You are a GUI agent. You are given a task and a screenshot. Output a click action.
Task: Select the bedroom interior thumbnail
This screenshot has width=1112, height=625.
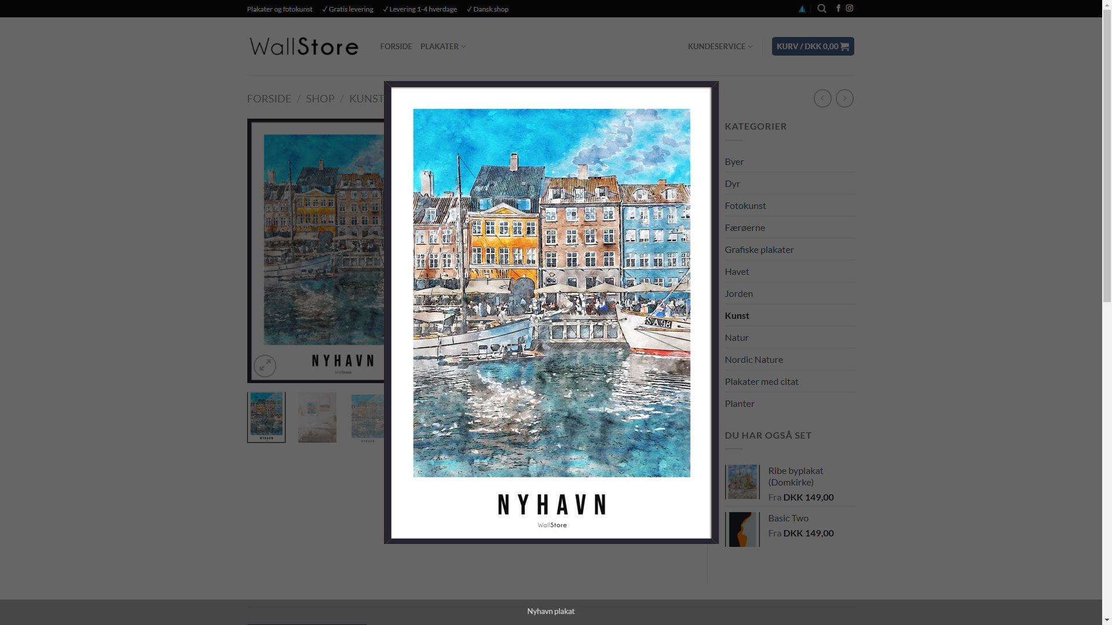[317, 417]
